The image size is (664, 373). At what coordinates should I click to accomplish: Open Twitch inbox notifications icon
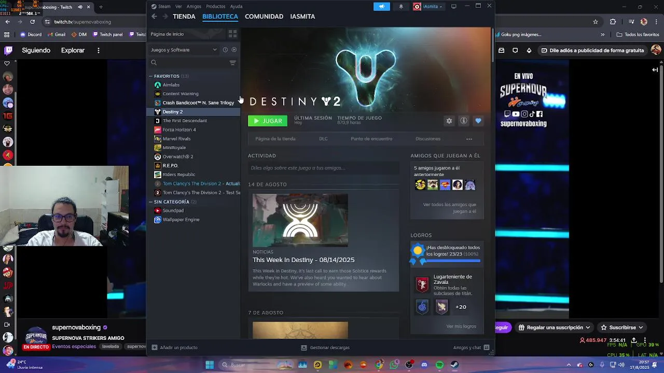point(501,50)
